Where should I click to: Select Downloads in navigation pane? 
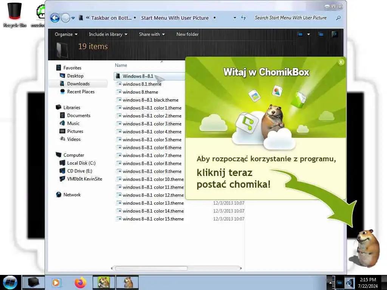click(x=78, y=83)
